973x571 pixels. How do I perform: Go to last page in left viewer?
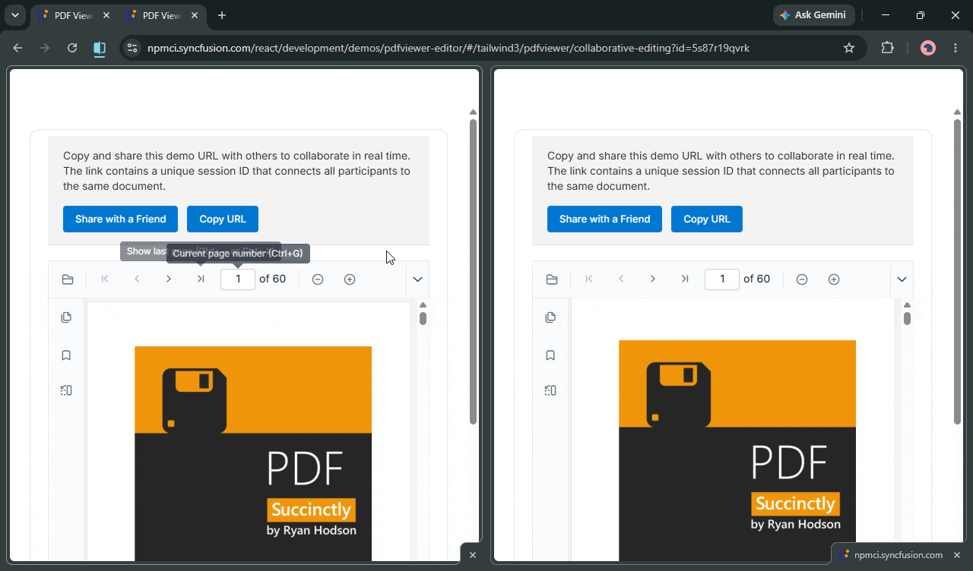click(201, 279)
